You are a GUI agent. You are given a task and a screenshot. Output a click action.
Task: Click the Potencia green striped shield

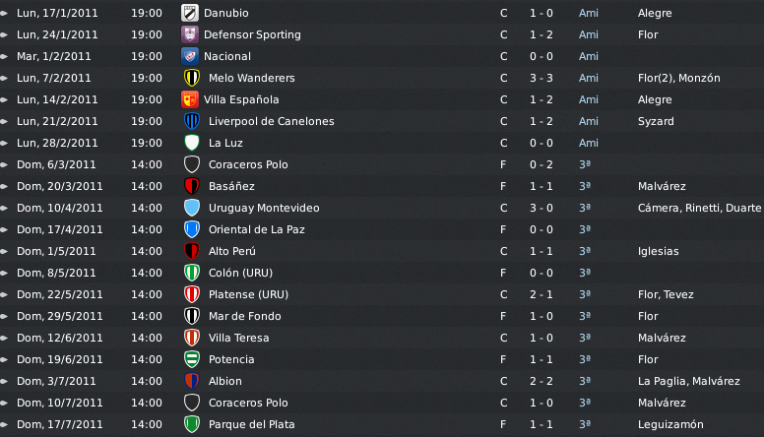click(192, 359)
